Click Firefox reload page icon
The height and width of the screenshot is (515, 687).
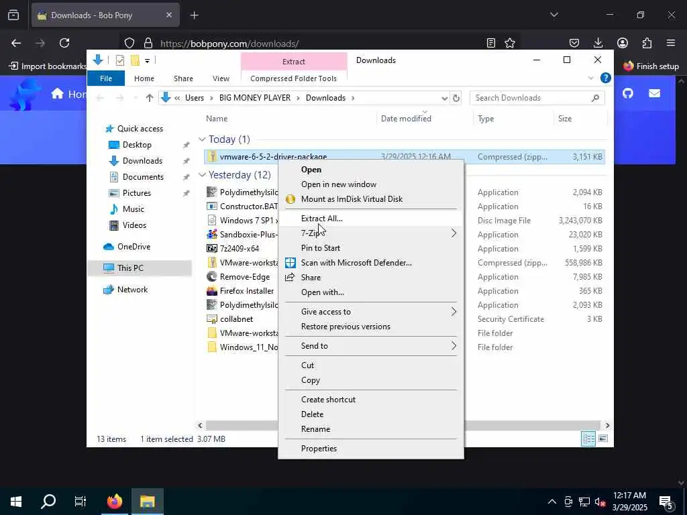pos(64,43)
